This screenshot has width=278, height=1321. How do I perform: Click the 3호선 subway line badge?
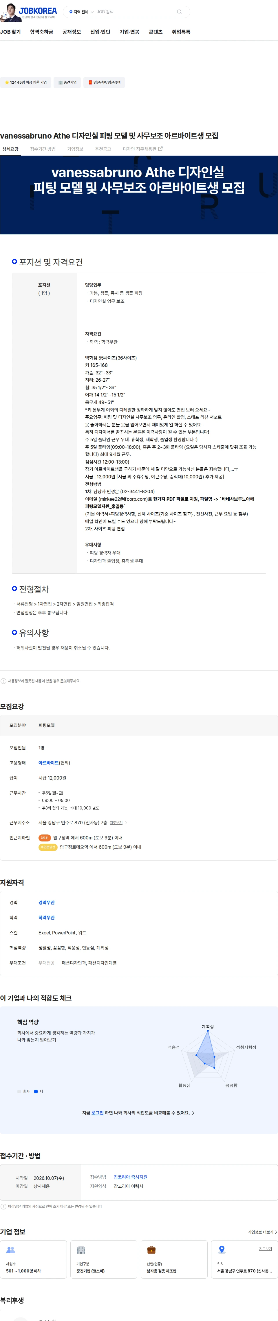coord(45,838)
